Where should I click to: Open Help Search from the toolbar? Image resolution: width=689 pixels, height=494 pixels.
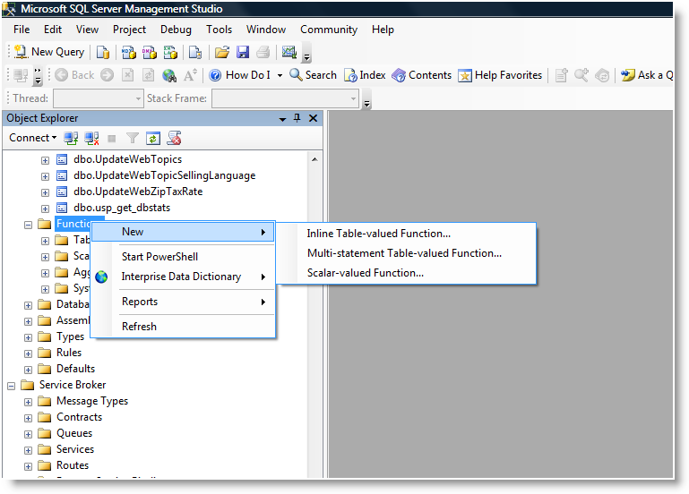(x=313, y=75)
